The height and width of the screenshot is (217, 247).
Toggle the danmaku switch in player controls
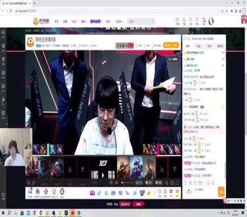tap(149, 182)
